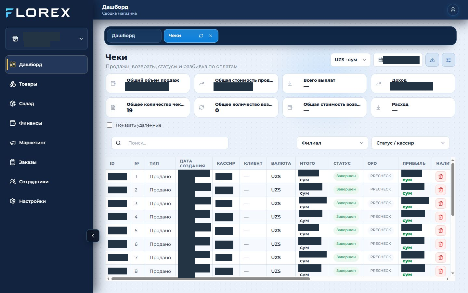Open Финансы in the sidebar
468x293 pixels.
46,123
